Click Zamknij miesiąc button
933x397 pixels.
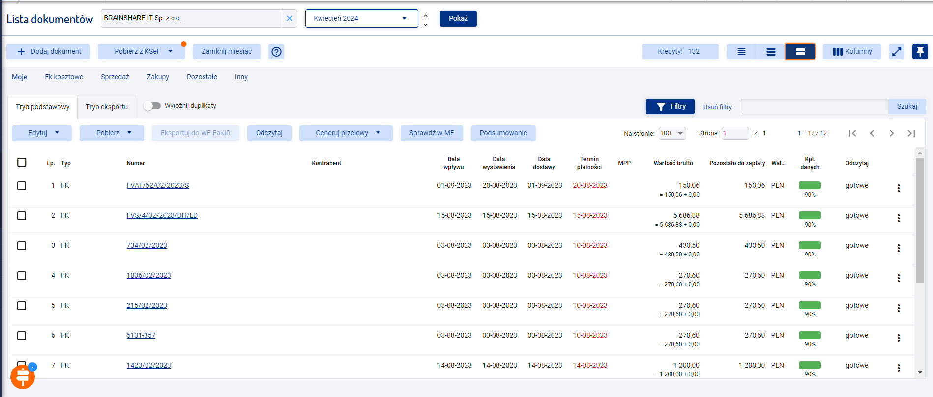227,52
